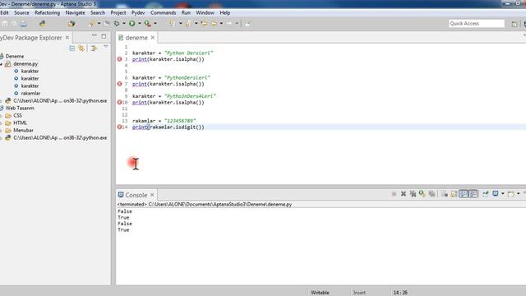Toggle Scroll Lock in console toolbar
Screen dimensions: 526x296
point(454,194)
